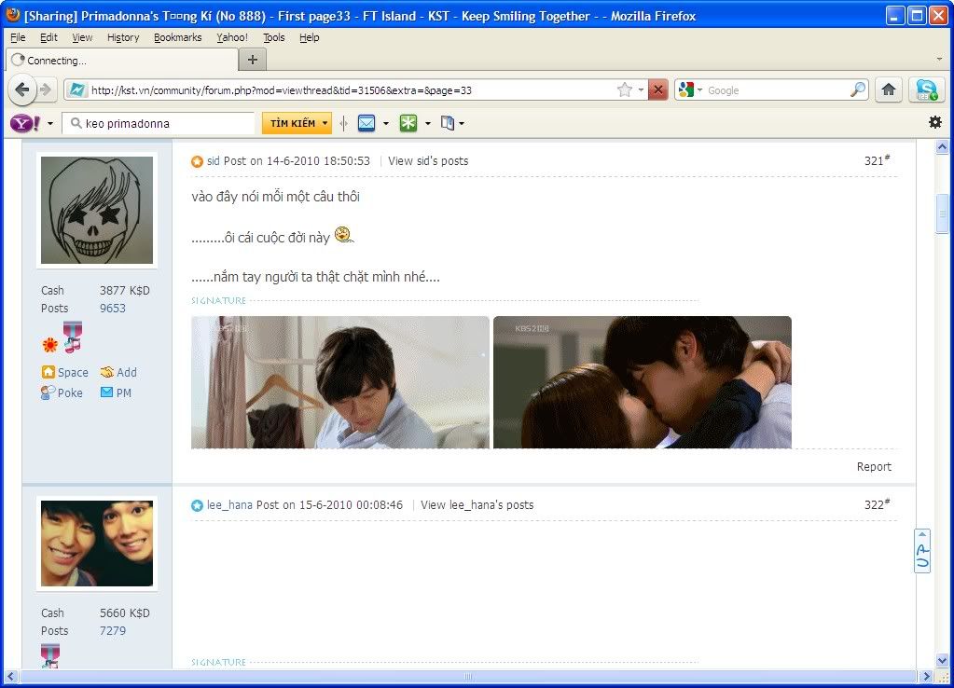The height and width of the screenshot is (688, 954).
Task: Open the Bookmarks menu
Action: pos(178,37)
